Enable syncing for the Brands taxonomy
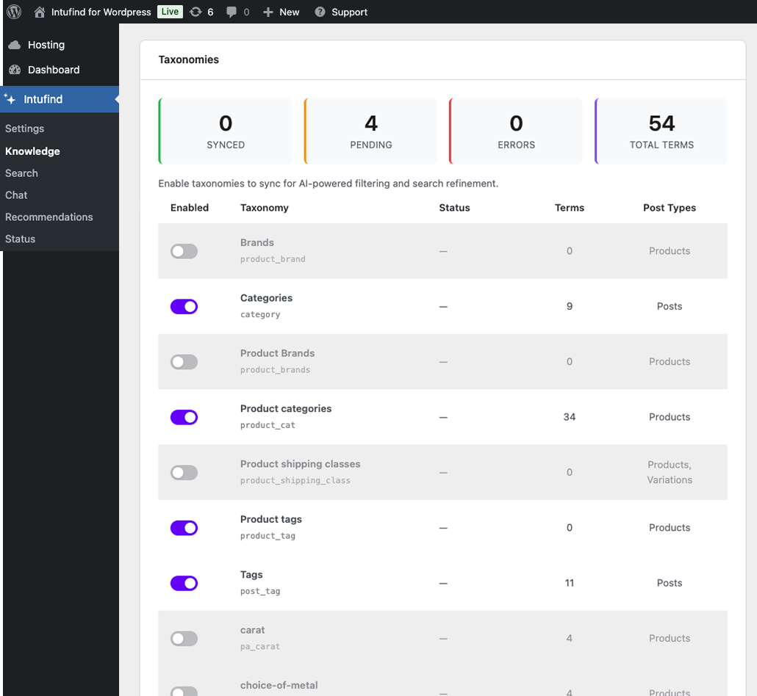 184,250
